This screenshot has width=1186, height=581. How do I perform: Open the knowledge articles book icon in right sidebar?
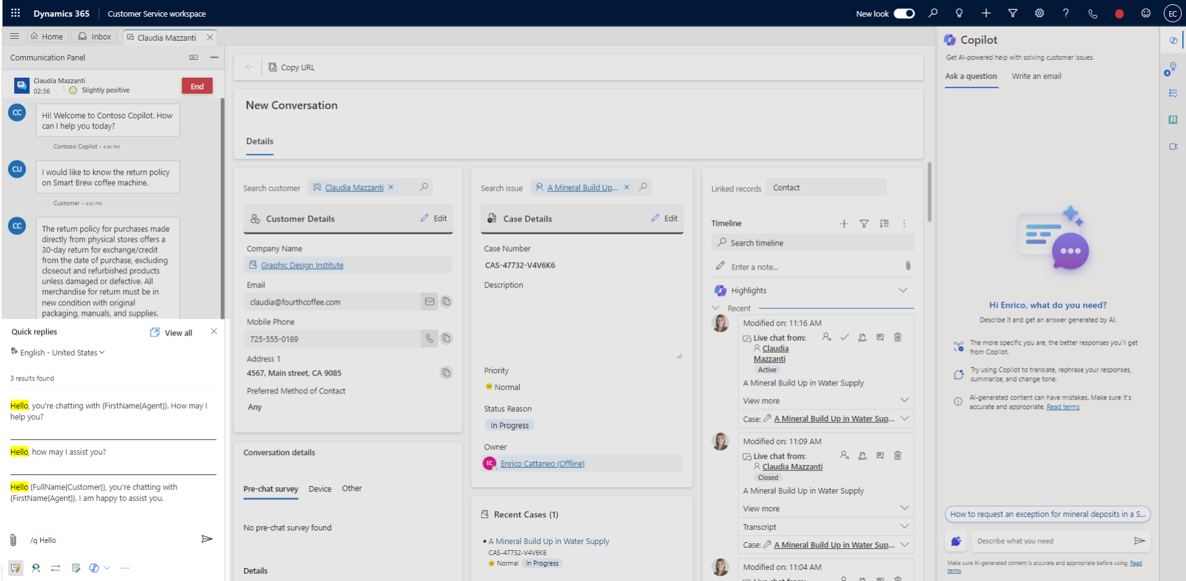[x=1173, y=119]
